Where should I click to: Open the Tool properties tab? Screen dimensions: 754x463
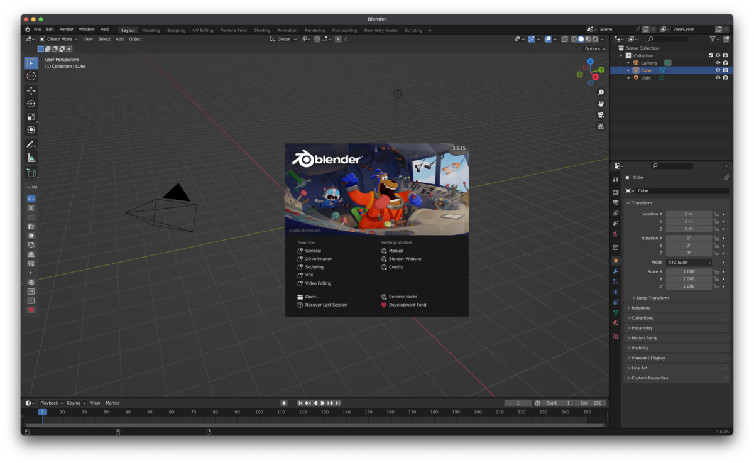pos(616,179)
